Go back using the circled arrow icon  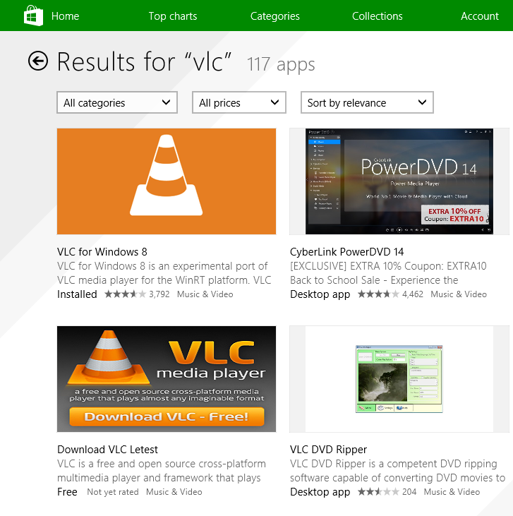(38, 61)
